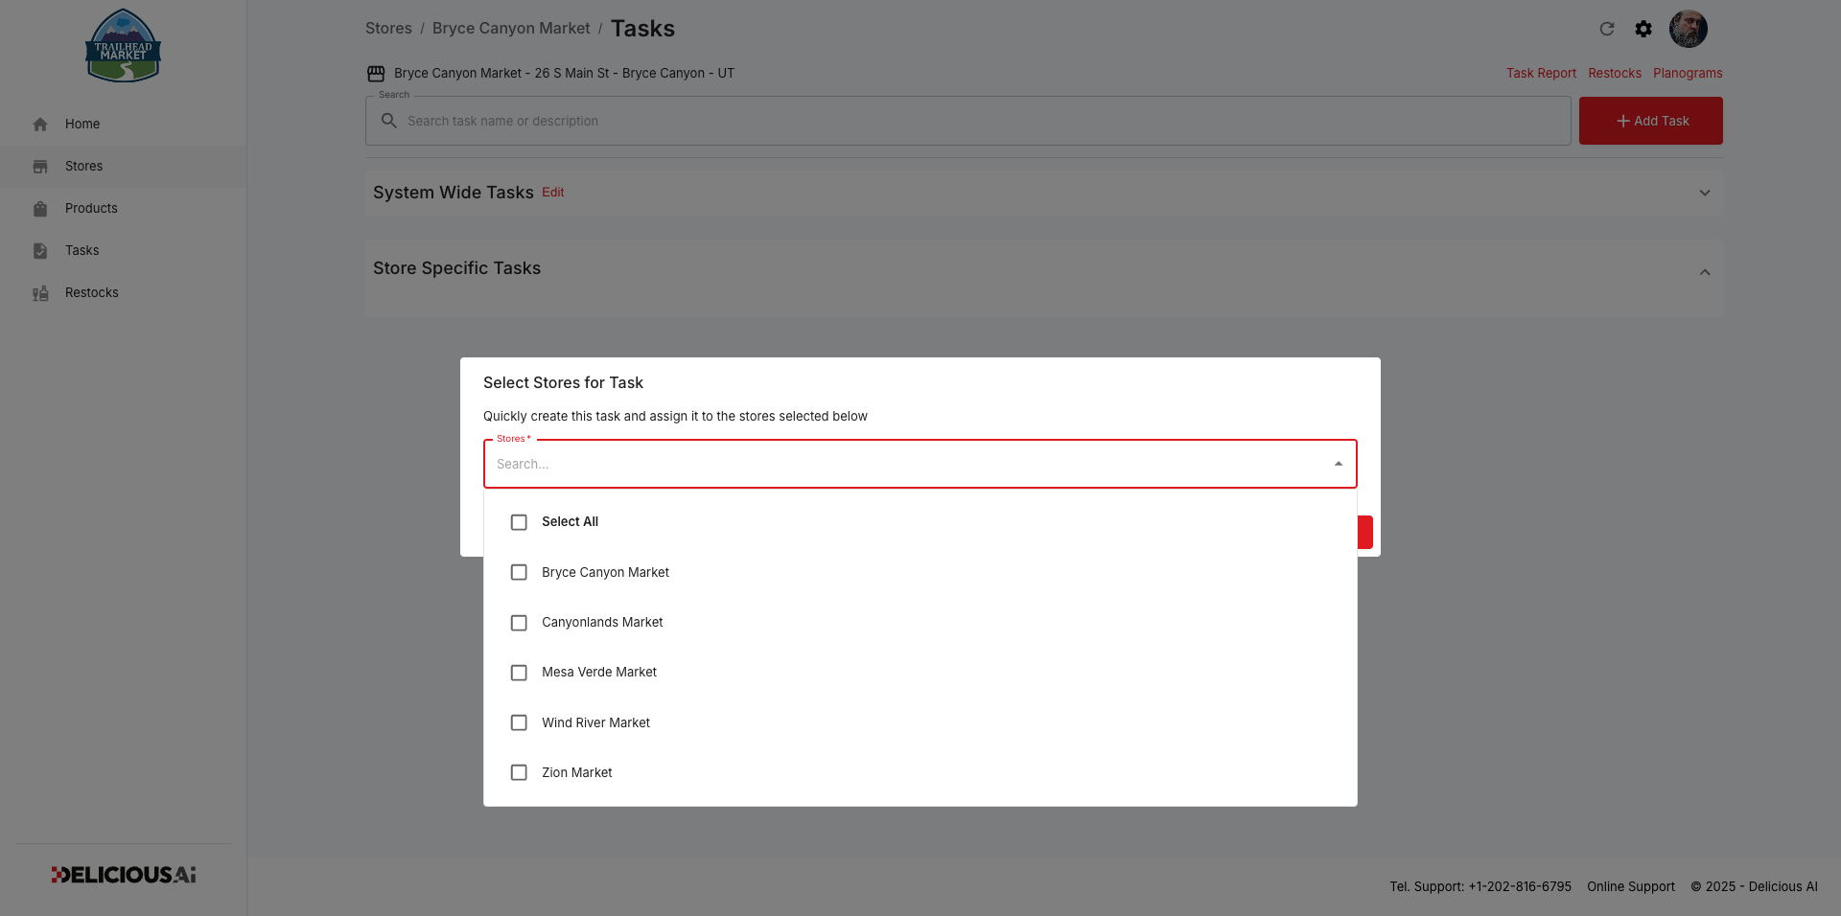Tick the Zion Market checkbox

519,772
